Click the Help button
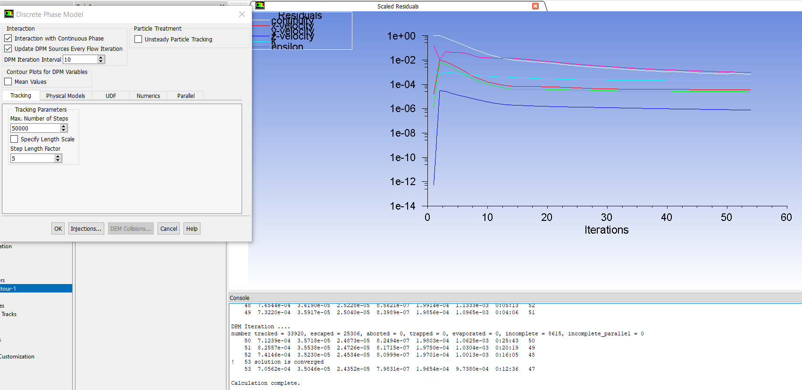The width and height of the screenshot is (802, 390). (192, 228)
